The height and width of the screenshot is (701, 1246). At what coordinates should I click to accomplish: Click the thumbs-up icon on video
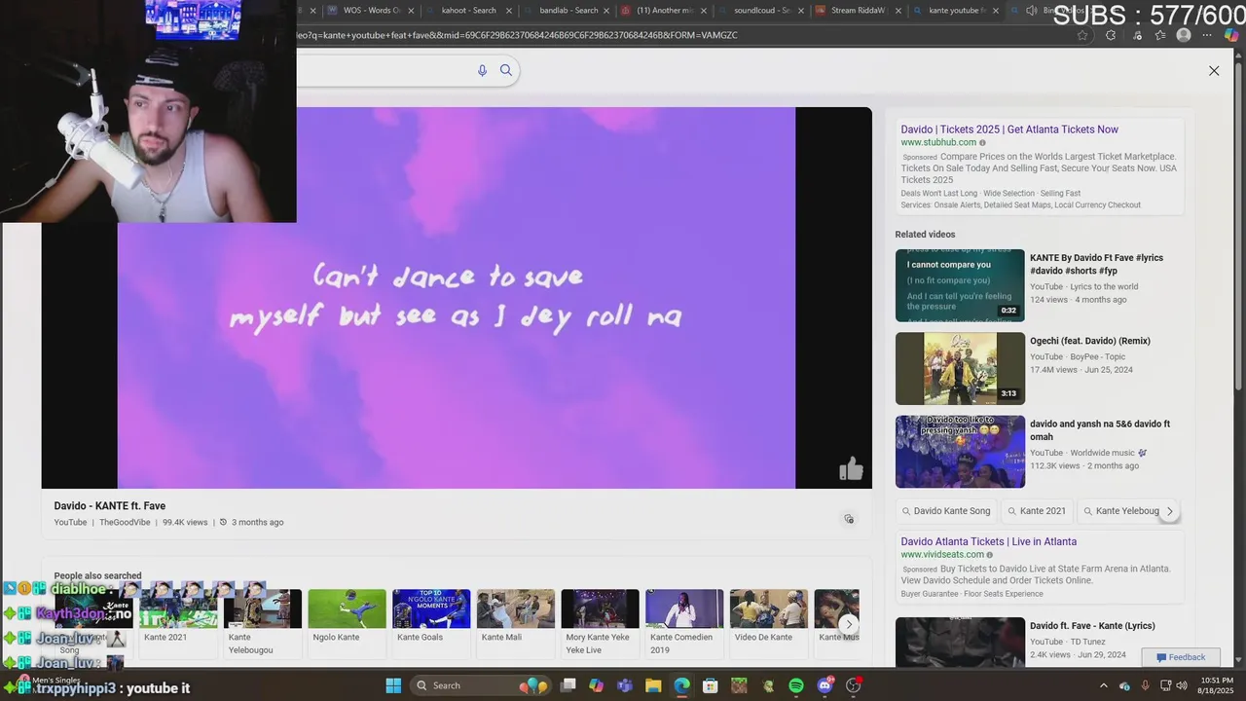(x=851, y=469)
